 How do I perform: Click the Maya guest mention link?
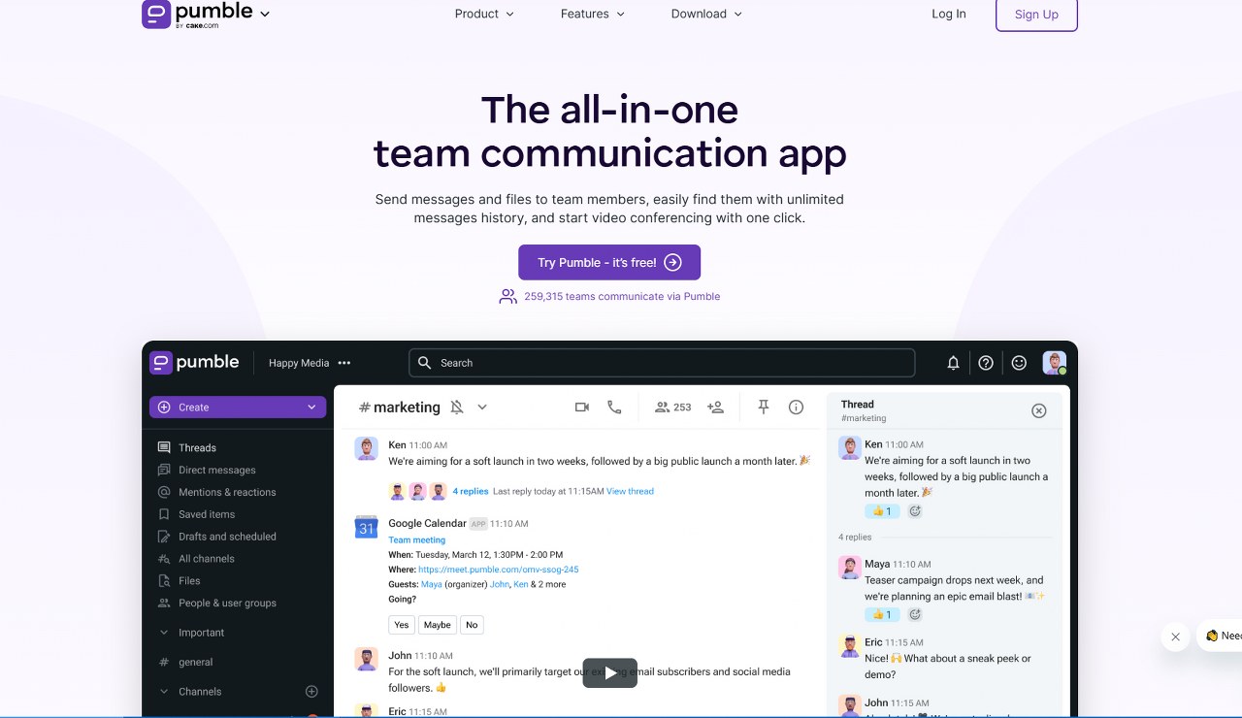pyautogui.click(x=432, y=584)
